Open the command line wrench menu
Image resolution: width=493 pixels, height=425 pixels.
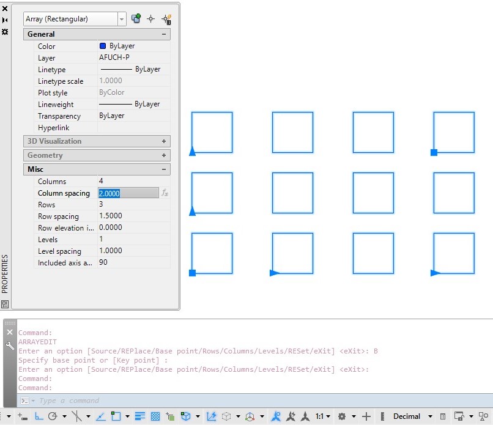point(9,345)
